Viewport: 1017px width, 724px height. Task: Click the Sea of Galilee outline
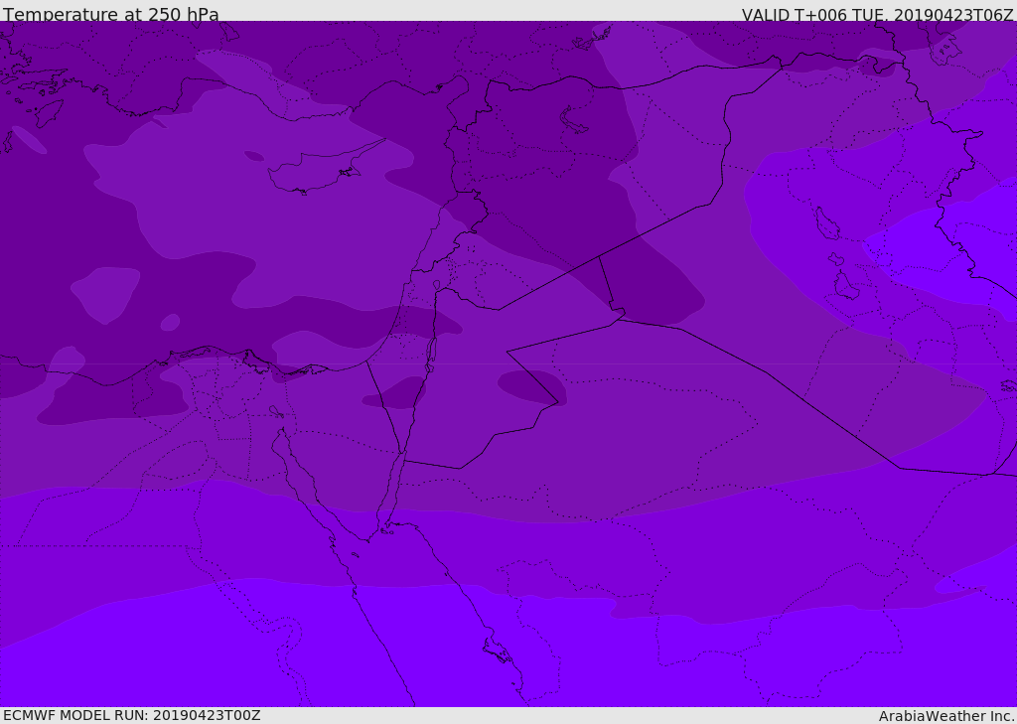pos(436,285)
